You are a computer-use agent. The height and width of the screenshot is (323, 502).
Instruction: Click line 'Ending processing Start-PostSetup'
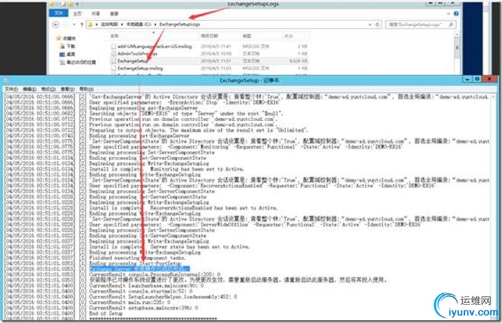coord(135,263)
